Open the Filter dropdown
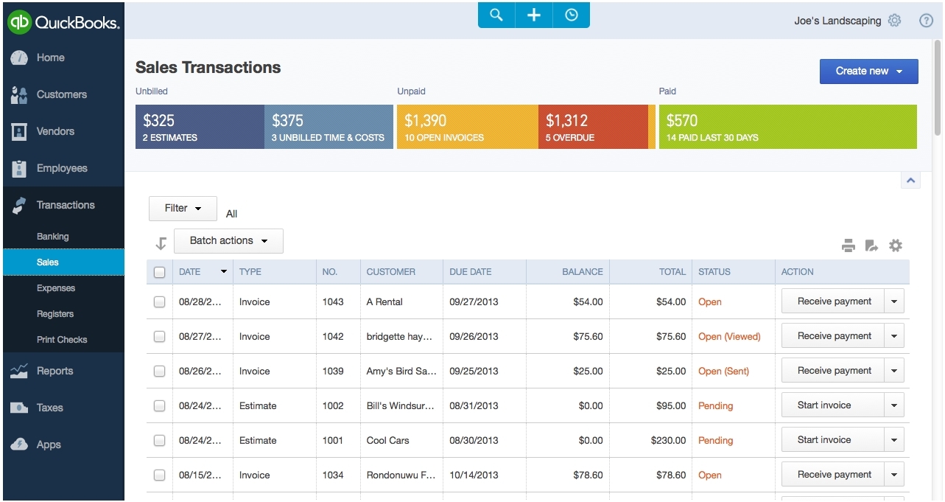This screenshot has height=502, width=945. 182,209
